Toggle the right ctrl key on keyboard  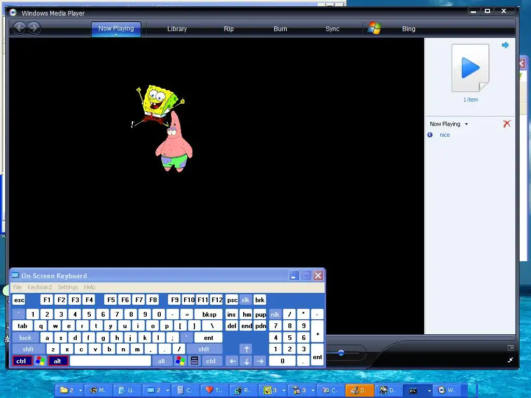[x=211, y=361]
